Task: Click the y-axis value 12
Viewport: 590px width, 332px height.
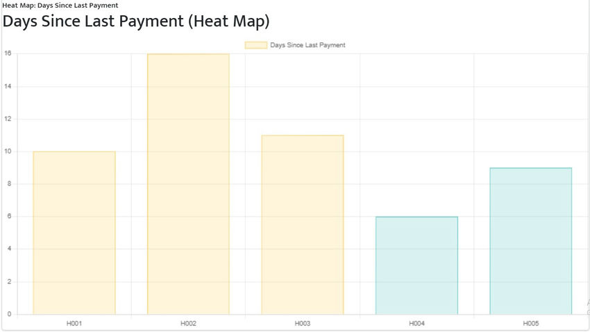Action: point(8,119)
